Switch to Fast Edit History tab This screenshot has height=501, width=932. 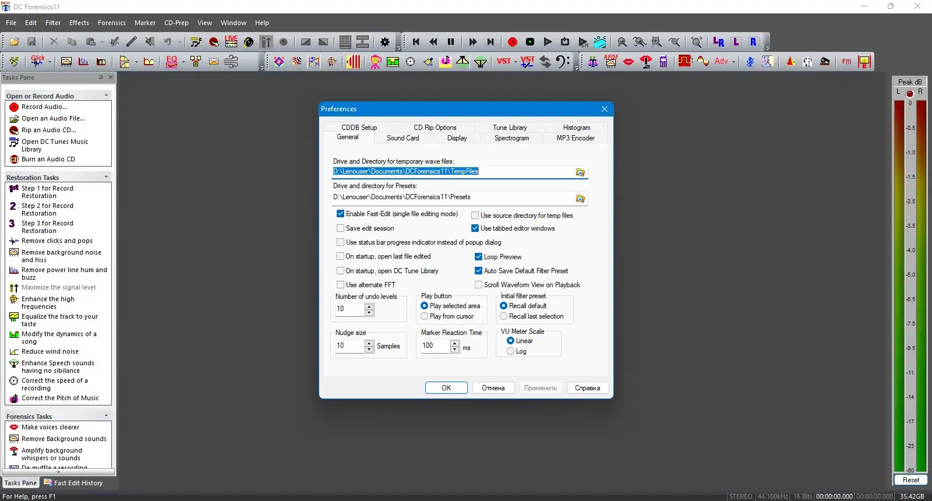(x=73, y=483)
